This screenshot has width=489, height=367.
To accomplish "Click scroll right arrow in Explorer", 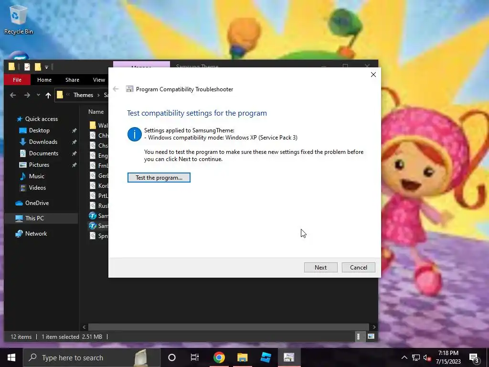I will pos(373,327).
